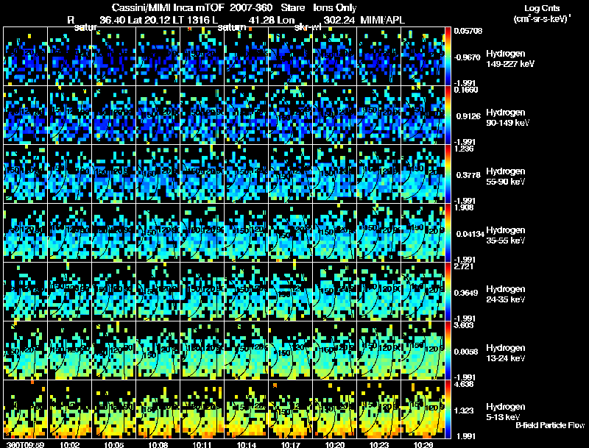Open the Hydrogen 5-13 keV panel at 10:23
589x448 pixels.
pyautogui.click(x=378, y=410)
